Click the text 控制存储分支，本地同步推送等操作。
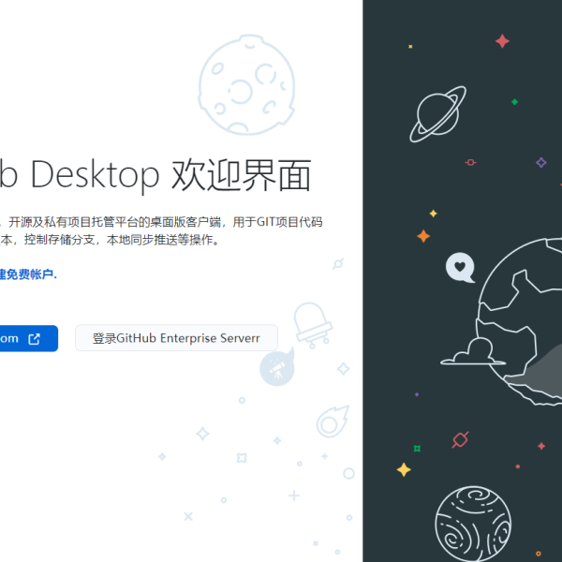Viewport: 562px width, 562px height. [x=122, y=240]
